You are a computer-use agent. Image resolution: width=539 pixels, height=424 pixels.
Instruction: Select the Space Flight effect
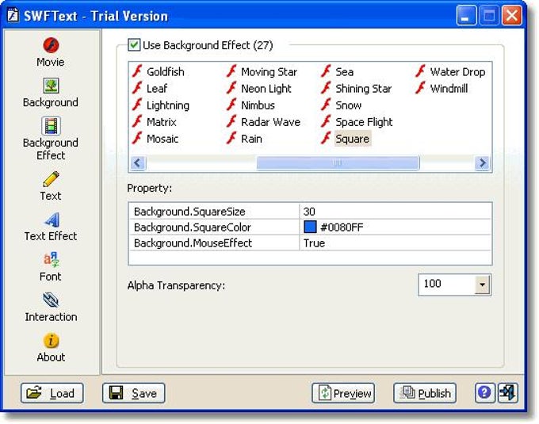point(364,122)
